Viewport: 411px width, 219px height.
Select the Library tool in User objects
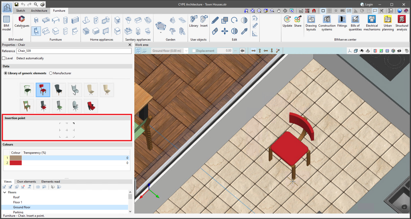coord(193,21)
